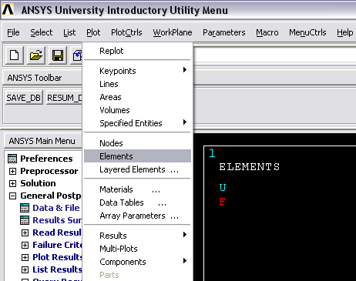This screenshot has width=356, height=281.
Task: Click the Preferences main menu item
Action: pyautogui.click(x=46, y=159)
